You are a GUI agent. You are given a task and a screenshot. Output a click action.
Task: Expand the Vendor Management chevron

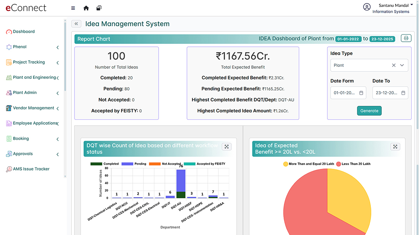coord(58,109)
